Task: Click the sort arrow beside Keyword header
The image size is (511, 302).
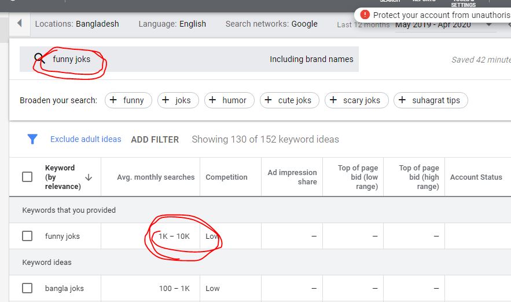Action: pos(89,177)
